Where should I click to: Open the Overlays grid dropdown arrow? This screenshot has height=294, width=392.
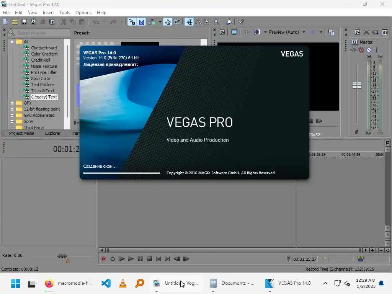coord(320,32)
